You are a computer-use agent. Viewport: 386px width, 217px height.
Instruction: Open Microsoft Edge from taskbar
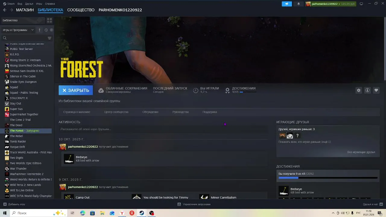pyautogui.click(x=83, y=213)
